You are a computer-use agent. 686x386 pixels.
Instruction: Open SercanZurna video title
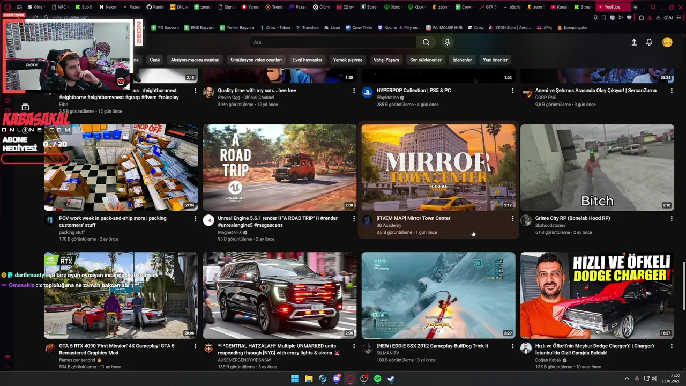coord(595,91)
